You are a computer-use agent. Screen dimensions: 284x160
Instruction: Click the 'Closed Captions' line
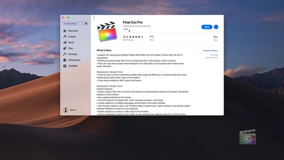tap(104, 89)
